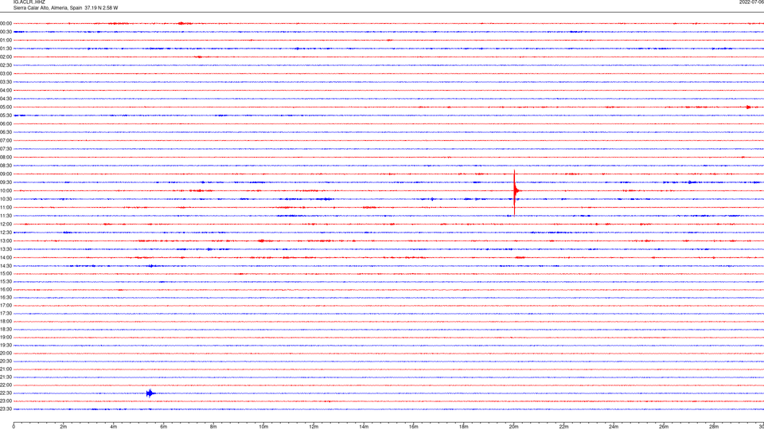
Task: Click the large red seismic spike at 10:00
Action: (515, 191)
